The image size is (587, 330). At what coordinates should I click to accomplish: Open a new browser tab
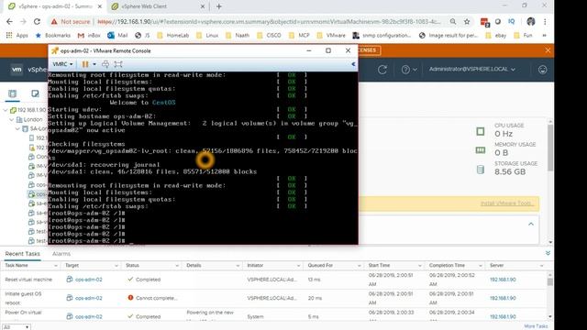219,6
